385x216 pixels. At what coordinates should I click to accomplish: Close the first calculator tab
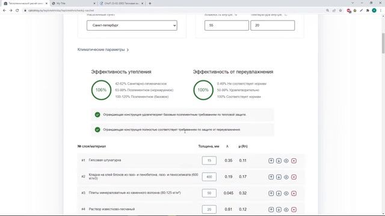[x=46, y=4]
